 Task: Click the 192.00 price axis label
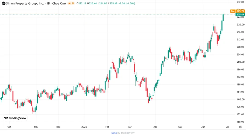[241, 77]
